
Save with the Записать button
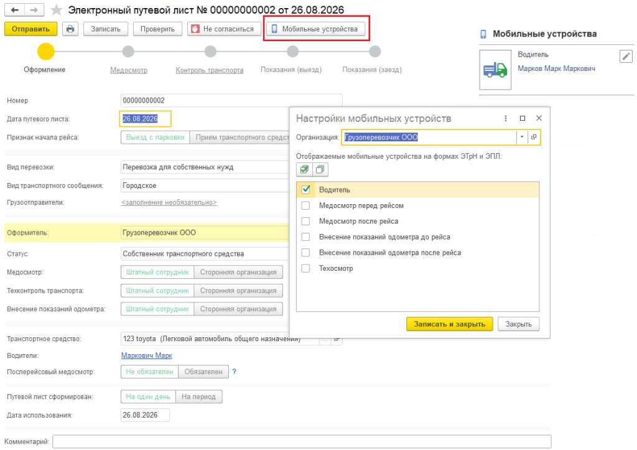pyautogui.click(x=106, y=29)
